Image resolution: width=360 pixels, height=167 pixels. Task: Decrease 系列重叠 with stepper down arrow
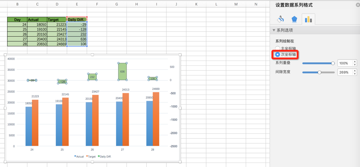[355, 65]
